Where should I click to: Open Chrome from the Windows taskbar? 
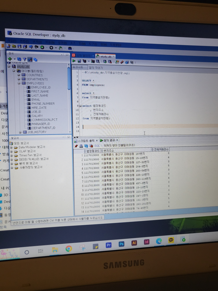pyautogui.click(x=69, y=248)
